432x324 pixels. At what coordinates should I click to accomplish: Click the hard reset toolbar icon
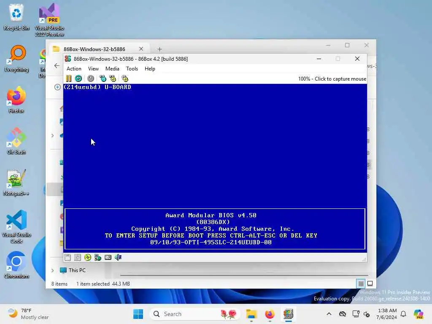tap(78, 79)
